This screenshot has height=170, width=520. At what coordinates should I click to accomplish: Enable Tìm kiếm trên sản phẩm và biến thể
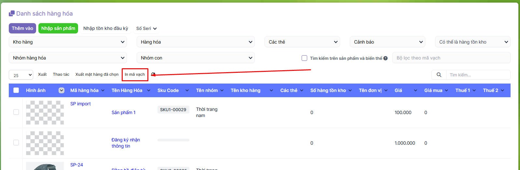click(305, 58)
